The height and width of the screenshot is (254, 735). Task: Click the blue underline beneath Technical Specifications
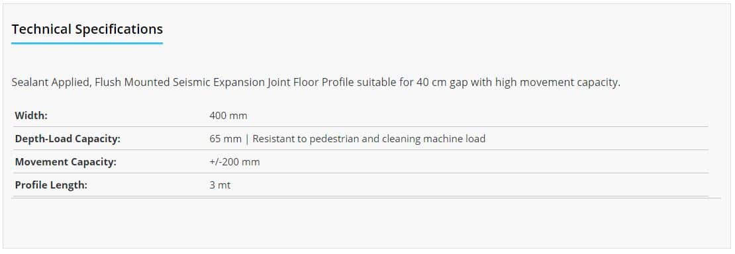click(x=87, y=43)
